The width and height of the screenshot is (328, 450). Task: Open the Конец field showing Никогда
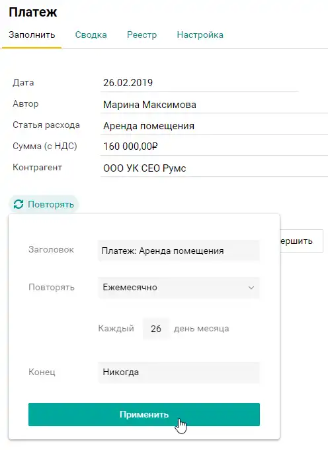pyautogui.click(x=179, y=372)
